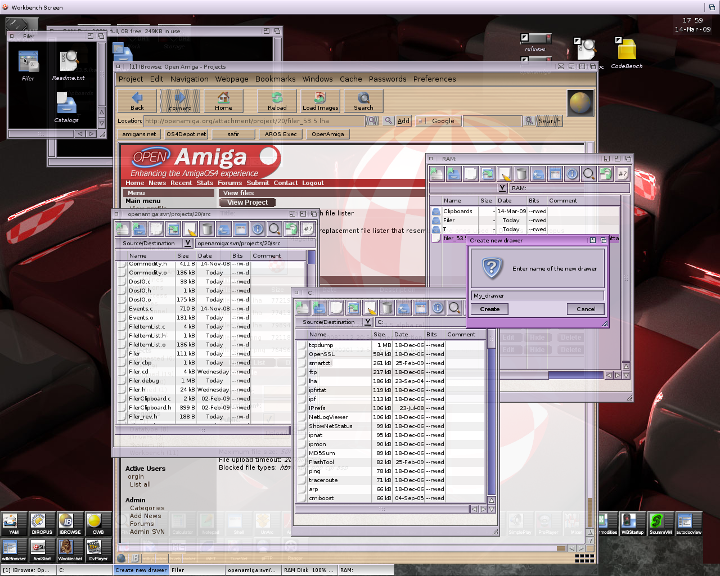Click the magnifier Find icon in the RAM: window toolbar

coord(589,174)
